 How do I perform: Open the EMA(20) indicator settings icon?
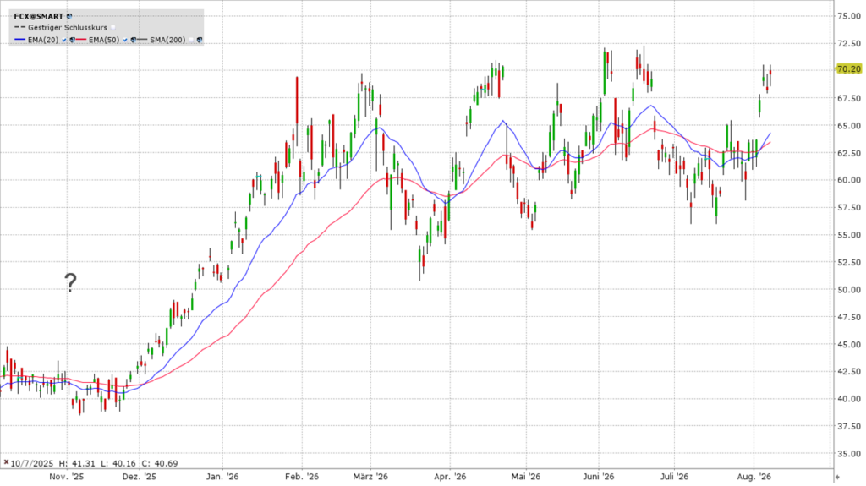click(73, 40)
